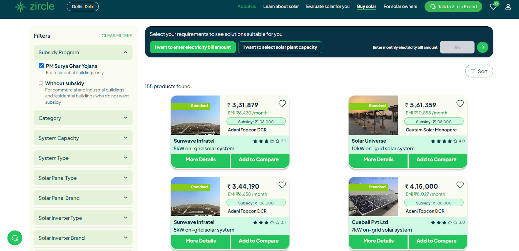Expand the Category filter

83,118
